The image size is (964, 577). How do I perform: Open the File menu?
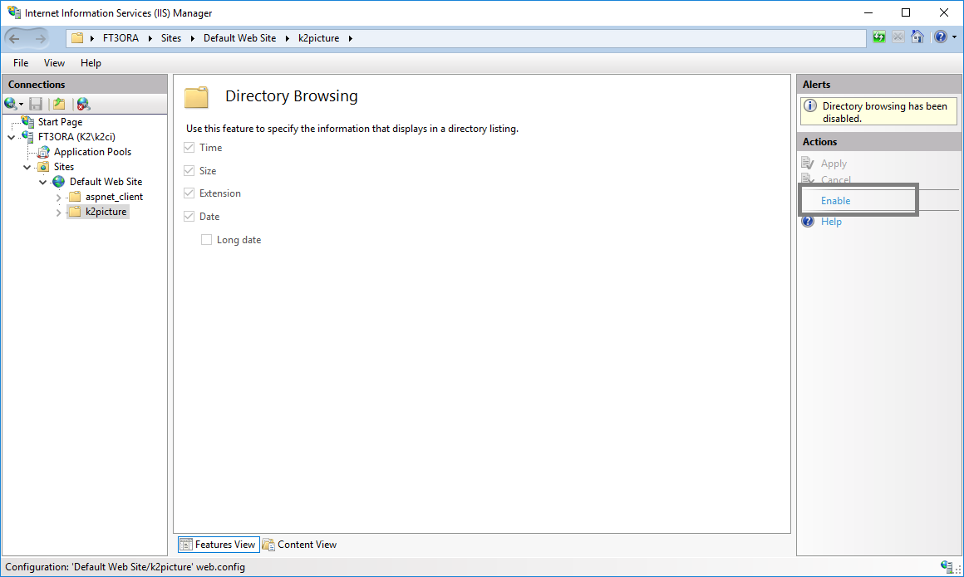(x=21, y=62)
